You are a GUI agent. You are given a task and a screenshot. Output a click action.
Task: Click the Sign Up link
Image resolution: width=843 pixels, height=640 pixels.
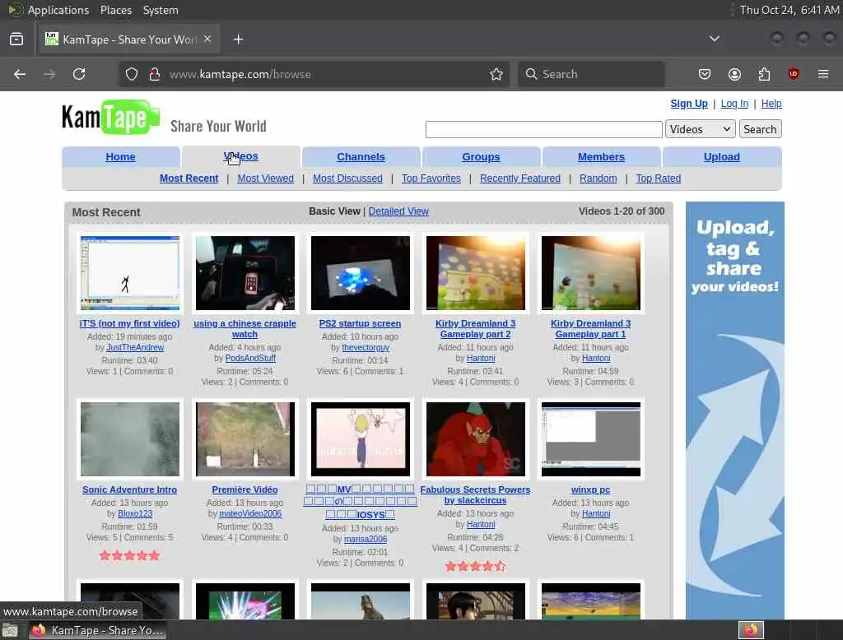coord(689,104)
